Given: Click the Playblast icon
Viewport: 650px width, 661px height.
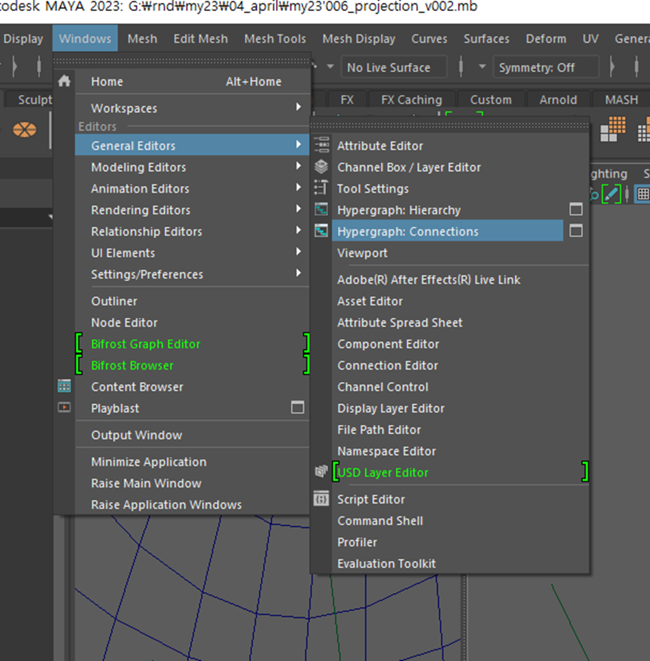Looking at the screenshot, I should 64,407.
